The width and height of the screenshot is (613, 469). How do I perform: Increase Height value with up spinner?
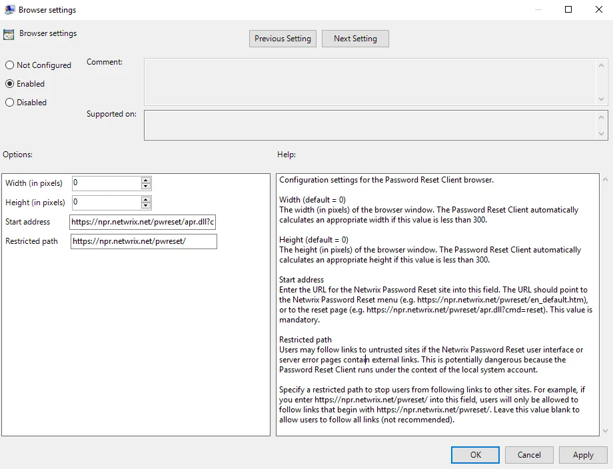146,200
